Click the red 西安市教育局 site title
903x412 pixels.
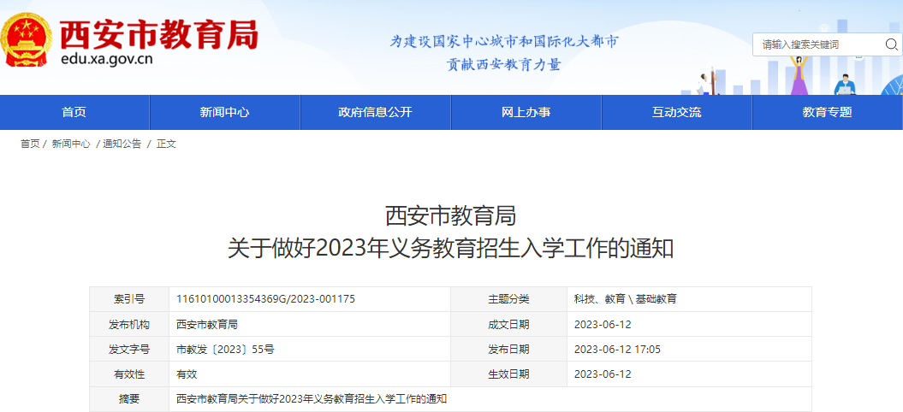click(x=158, y=32)
